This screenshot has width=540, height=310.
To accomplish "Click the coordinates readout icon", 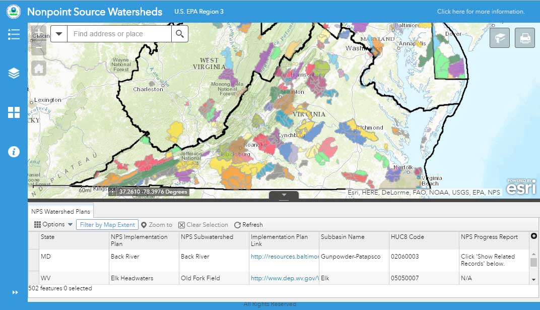I will click(x=113, y=192).
